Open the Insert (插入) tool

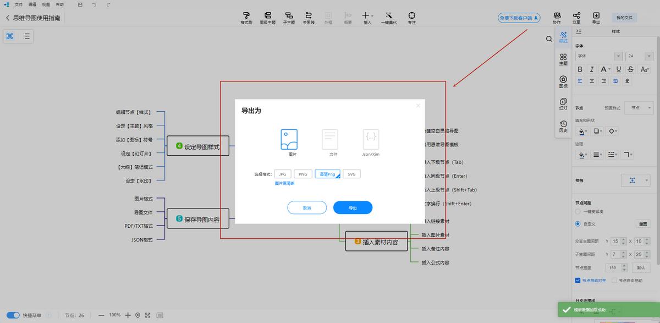coord(367,18)
